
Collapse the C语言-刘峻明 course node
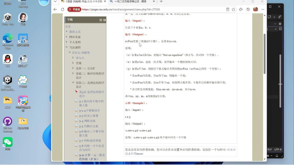point(70,53)
